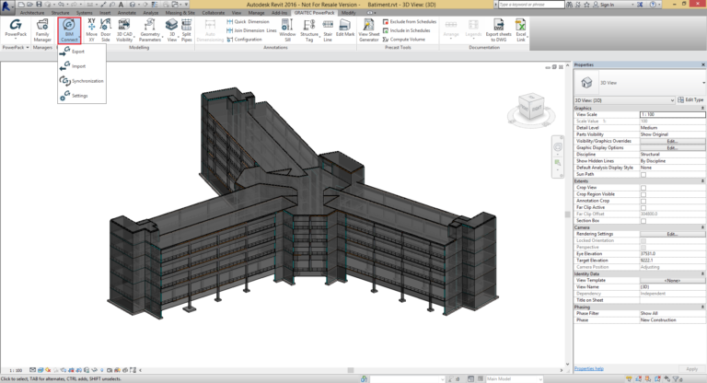Switch to the Structure ribbon tab
The height and width of the screenshot is (383, 707).
click(x=61, y=13)
